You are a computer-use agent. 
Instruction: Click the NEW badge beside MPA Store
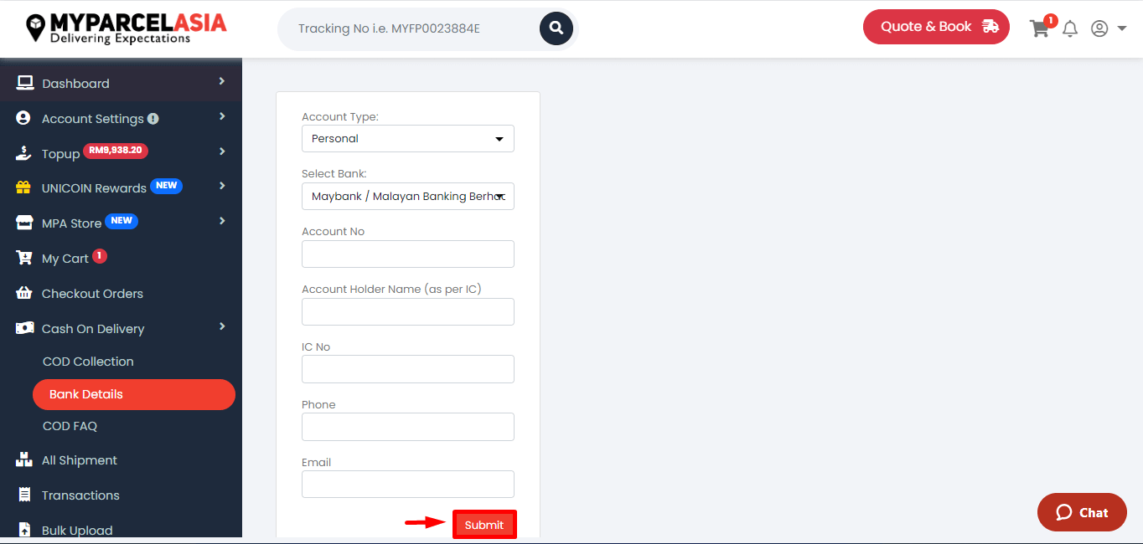tap(122, 221)
